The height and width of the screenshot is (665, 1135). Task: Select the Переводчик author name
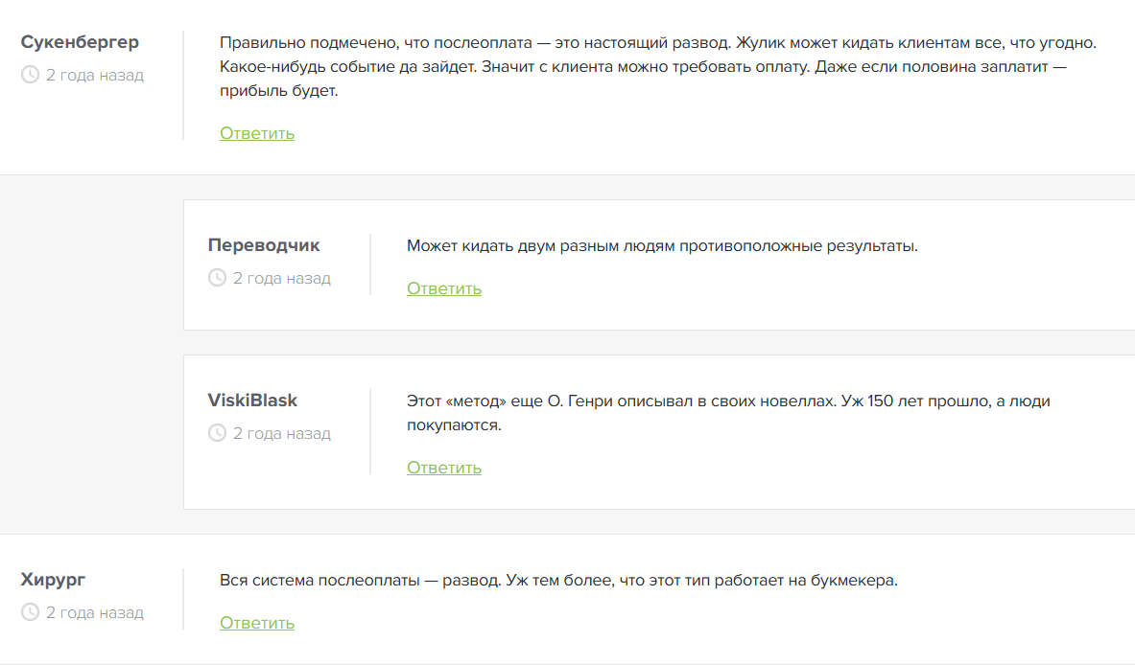264,245
